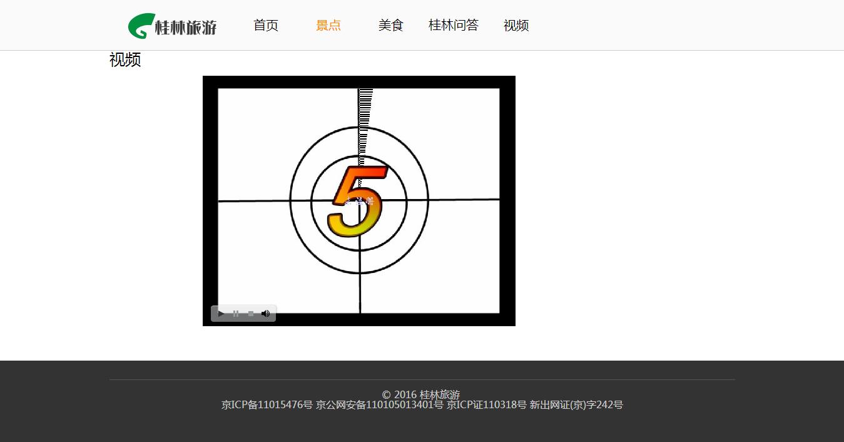The image size is (844, 442).
Task: Stop the video using the square icon
Action: (x=251, y=314)
